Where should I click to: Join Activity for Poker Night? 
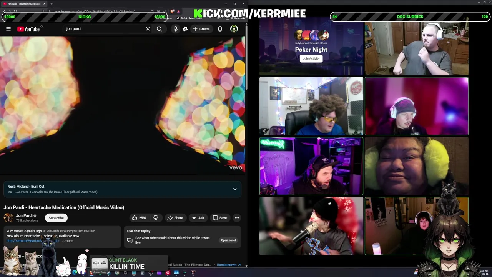(311, 58)
